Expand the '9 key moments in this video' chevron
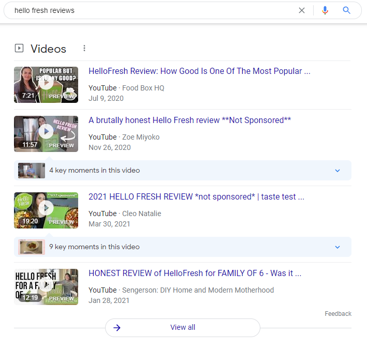The height and width of the screenshot is (350, 367). pyautogui.click(x=337, y=247)
